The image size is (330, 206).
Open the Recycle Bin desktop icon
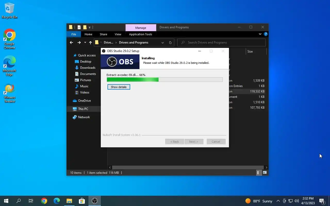coord(10,11)
